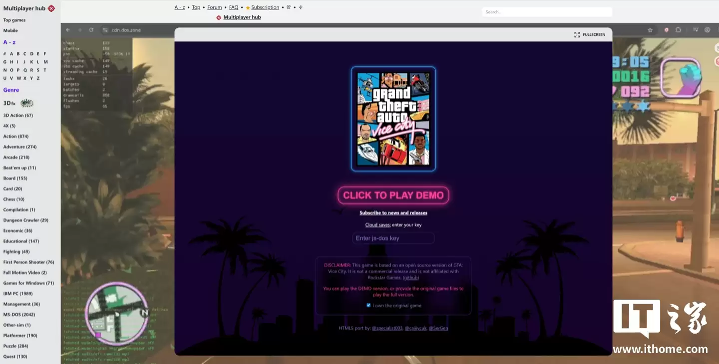Screen dimensions: 719x364
Task: Bookmark the page via the address bar star
Action: [x=650, y=29]
